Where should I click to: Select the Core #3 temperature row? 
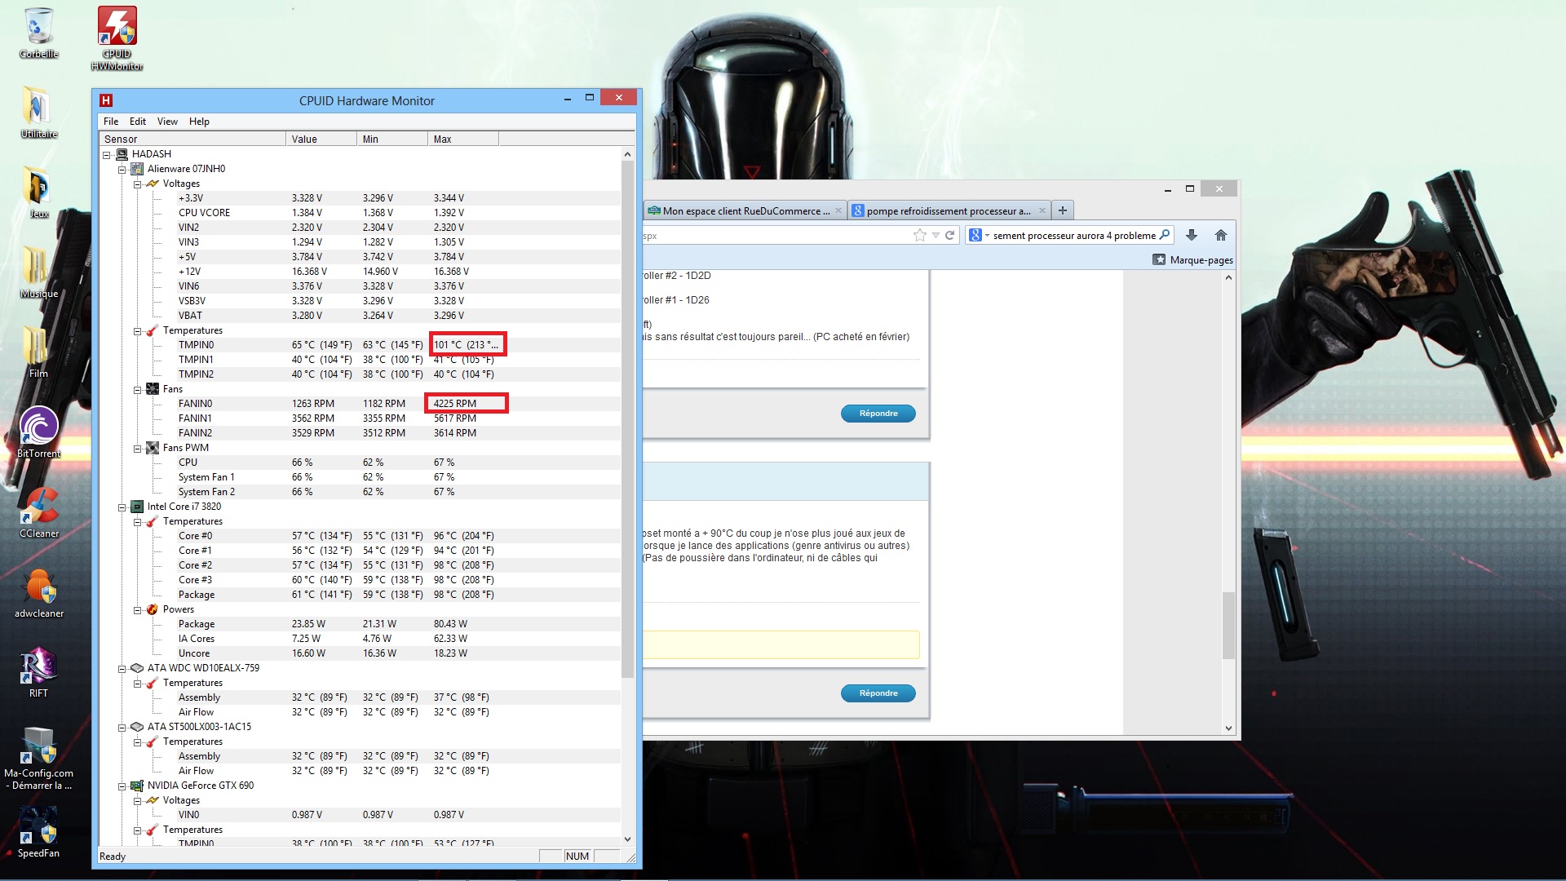coord(359,580)
